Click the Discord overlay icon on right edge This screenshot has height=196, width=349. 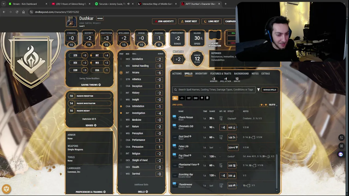coord(341,154)
